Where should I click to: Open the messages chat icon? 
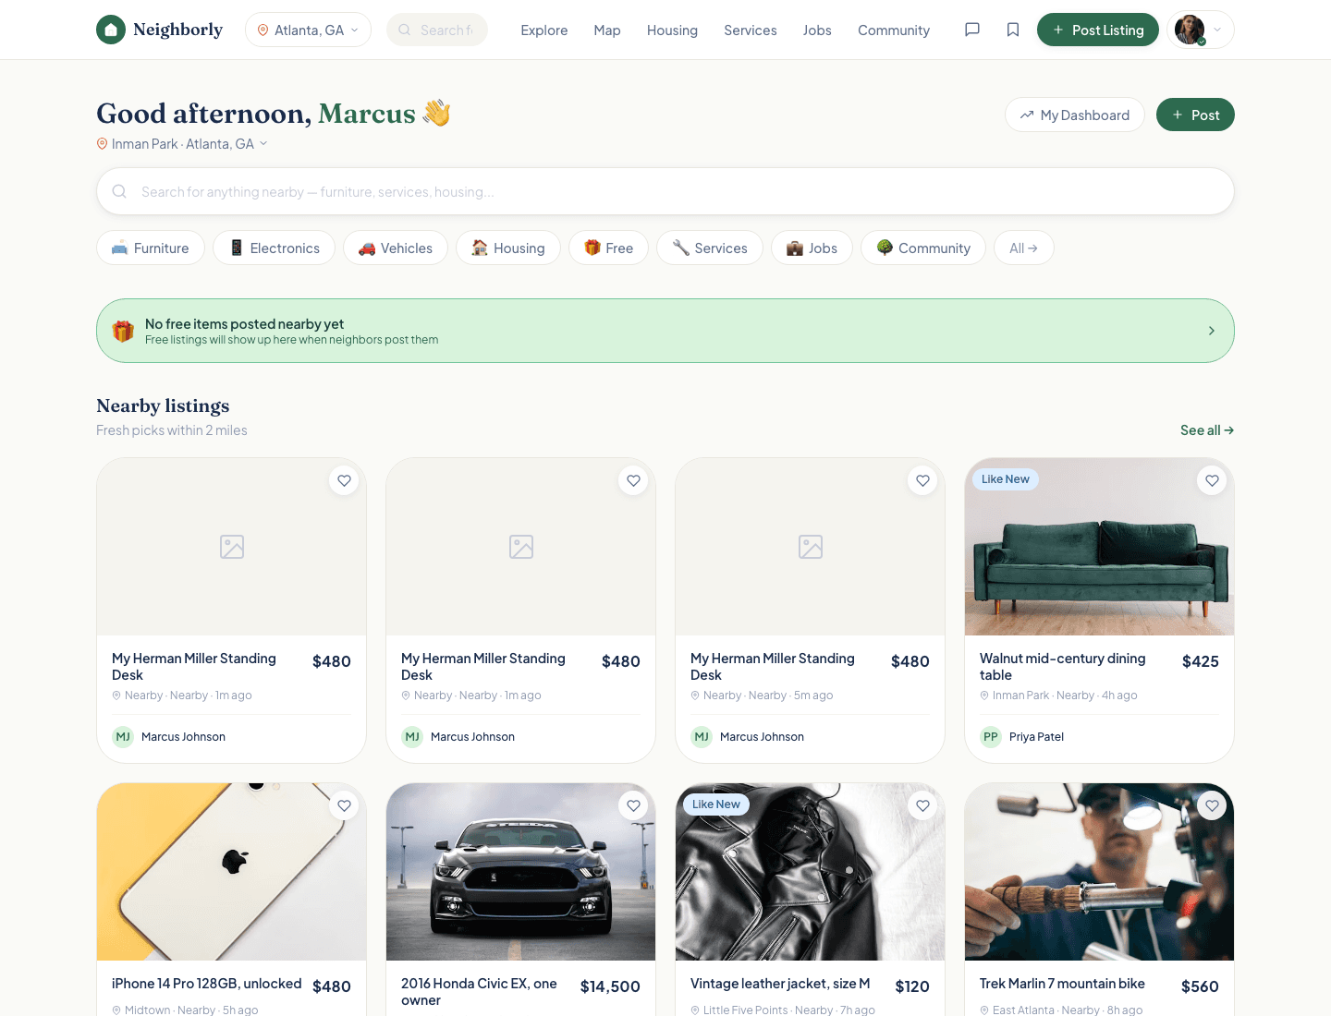(x=972, y=30)
